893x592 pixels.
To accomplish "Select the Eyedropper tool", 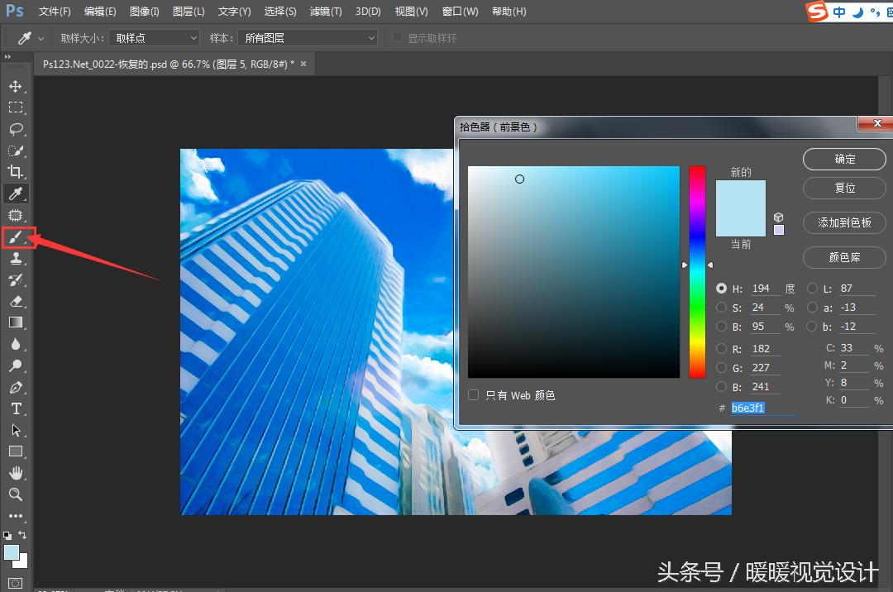I will pos(17,193).
